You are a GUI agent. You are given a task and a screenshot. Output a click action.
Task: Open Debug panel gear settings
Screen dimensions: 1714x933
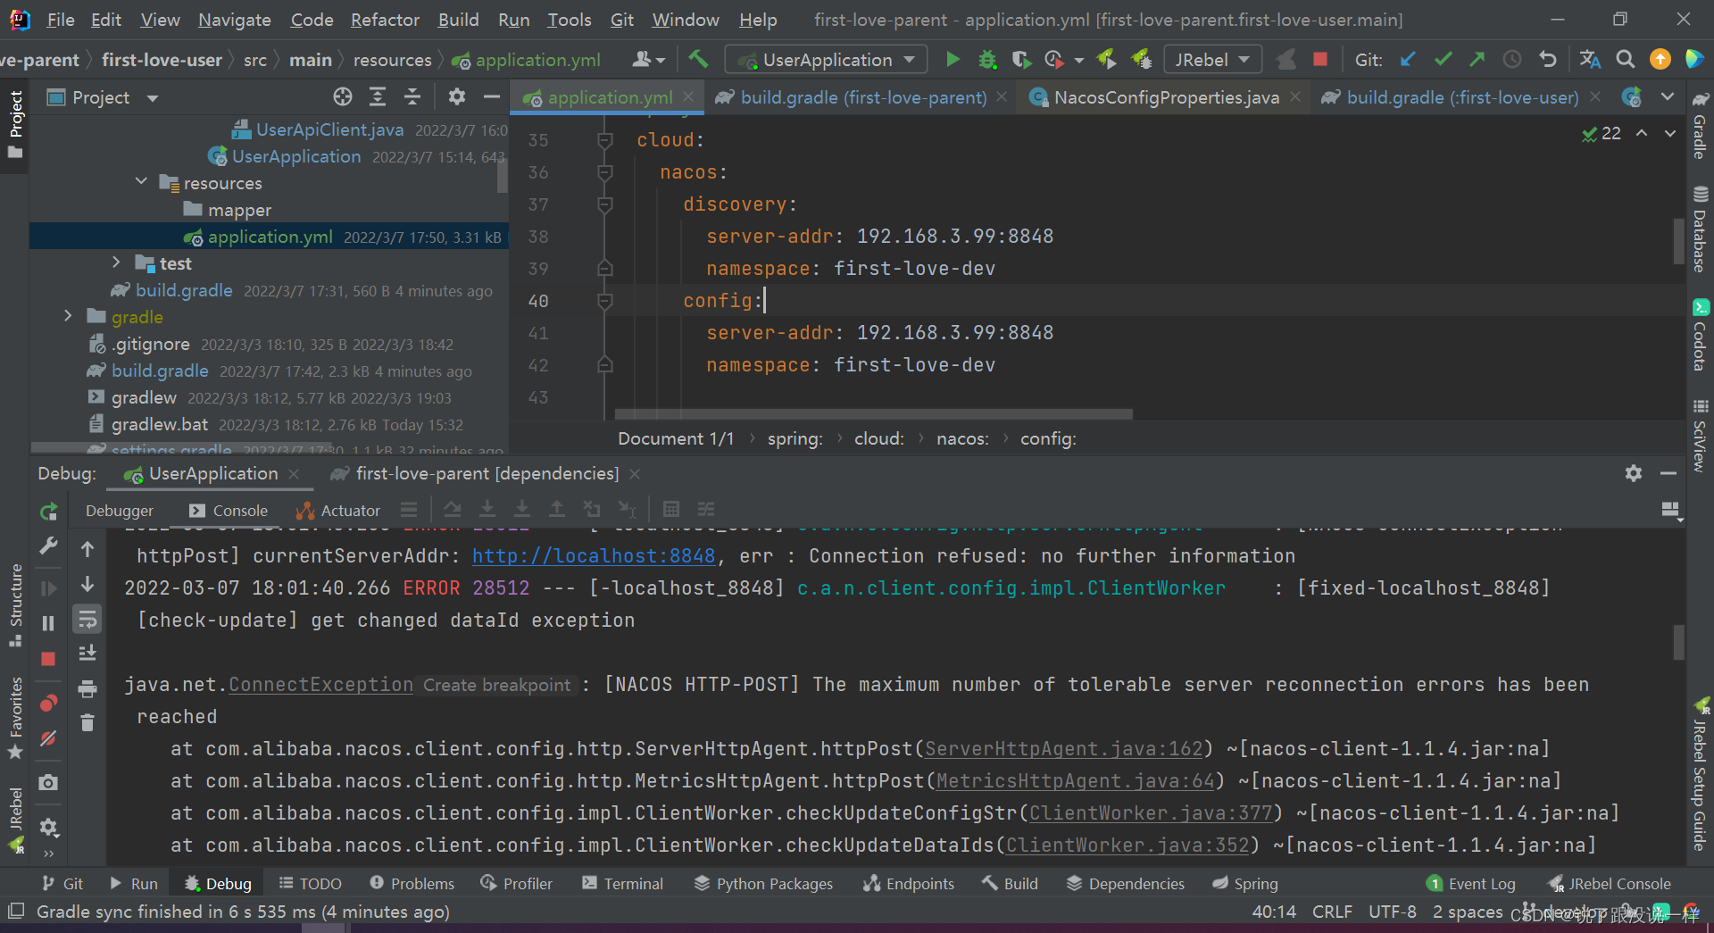tap(1634, 473)
